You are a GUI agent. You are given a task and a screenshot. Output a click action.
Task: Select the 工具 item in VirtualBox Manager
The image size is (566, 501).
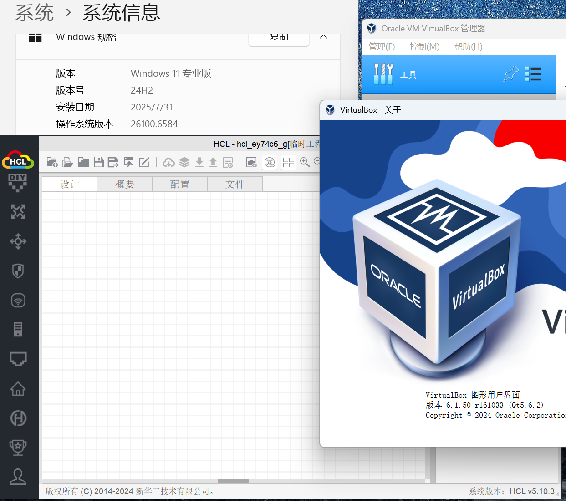tap(459, 75)
